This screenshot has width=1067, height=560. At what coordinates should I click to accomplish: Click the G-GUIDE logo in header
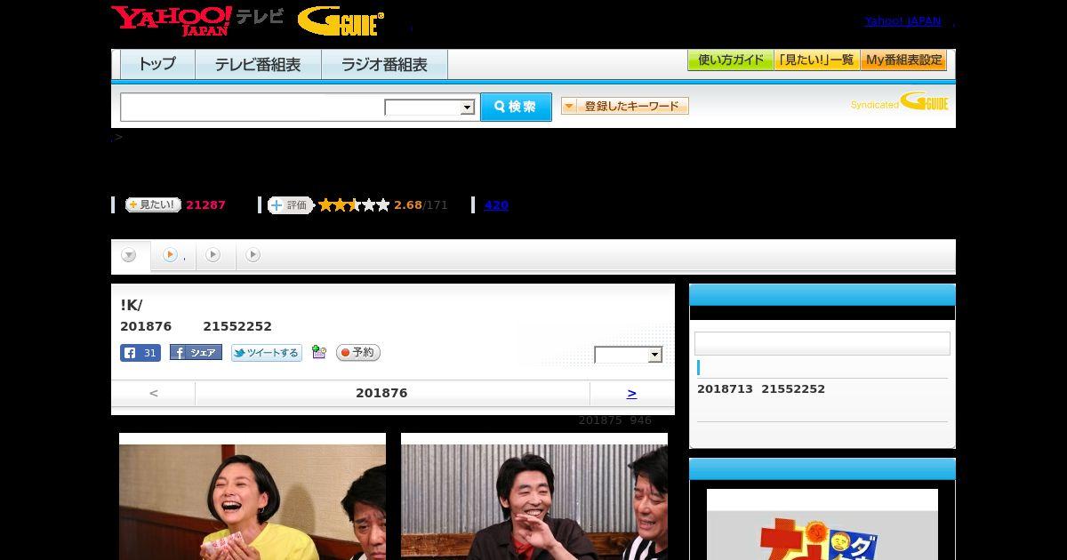click(341, 21)
